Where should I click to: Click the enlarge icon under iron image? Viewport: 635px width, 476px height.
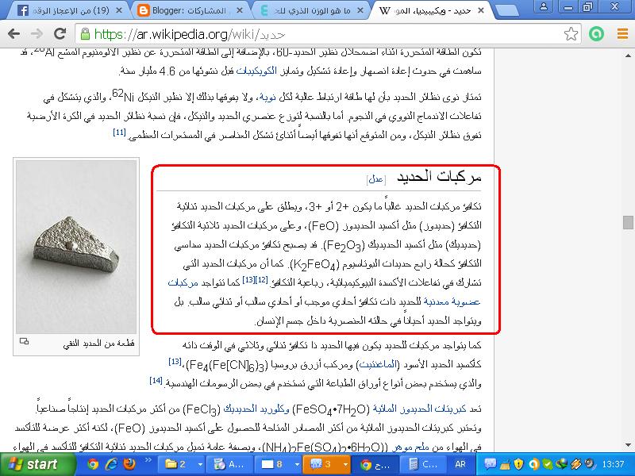(x=24, y=341)
